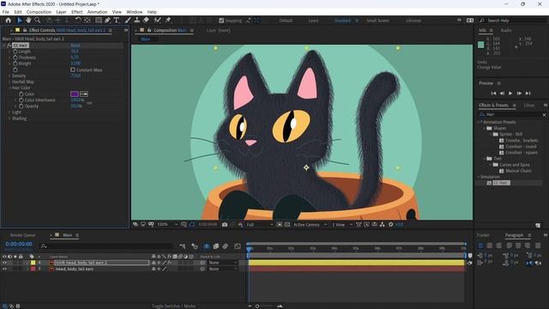Select the Eraser tool

(146, 21)
